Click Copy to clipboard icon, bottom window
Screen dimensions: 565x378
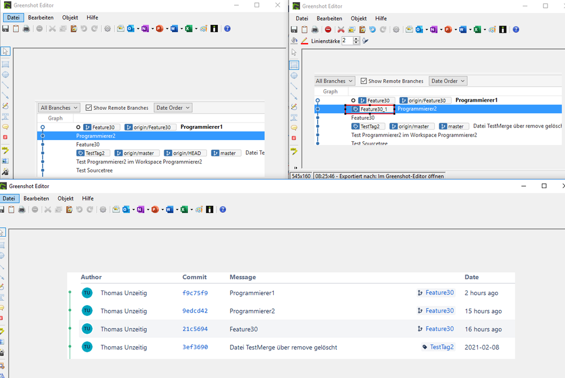(11, 210)
